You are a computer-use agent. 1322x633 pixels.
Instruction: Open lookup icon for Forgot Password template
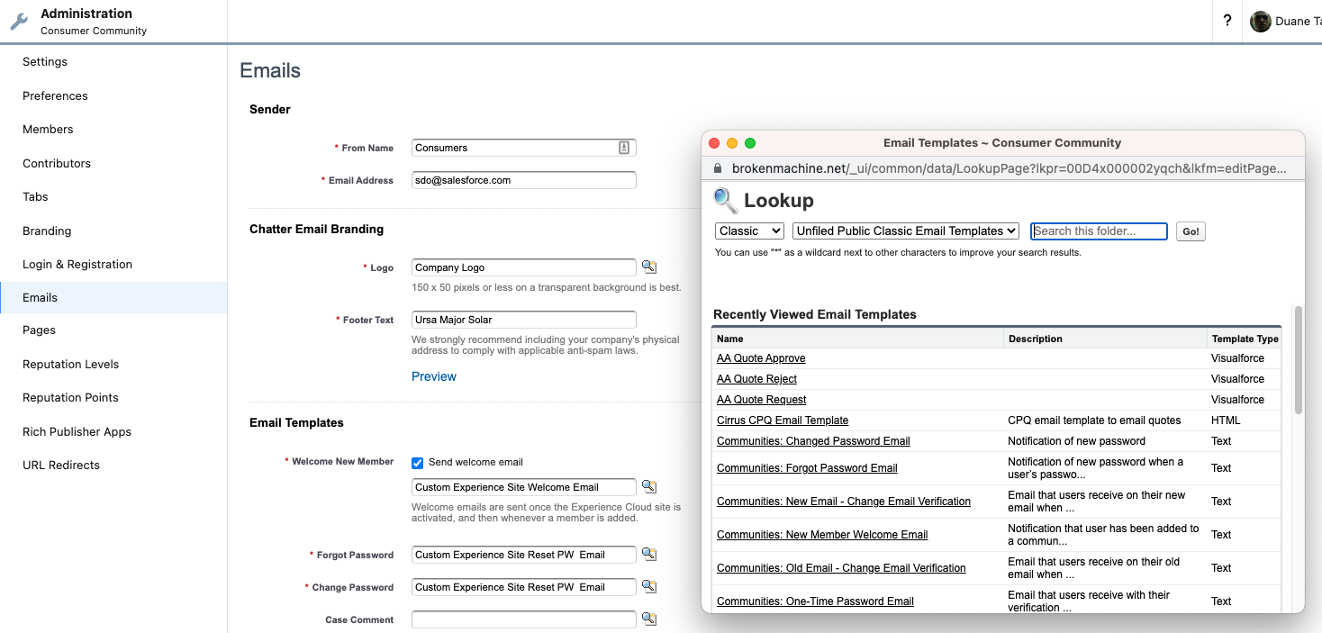pos(648,555)
